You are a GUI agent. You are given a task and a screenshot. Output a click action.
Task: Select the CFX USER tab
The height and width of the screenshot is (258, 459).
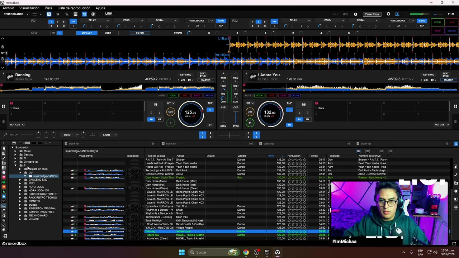tap(108, 33)
